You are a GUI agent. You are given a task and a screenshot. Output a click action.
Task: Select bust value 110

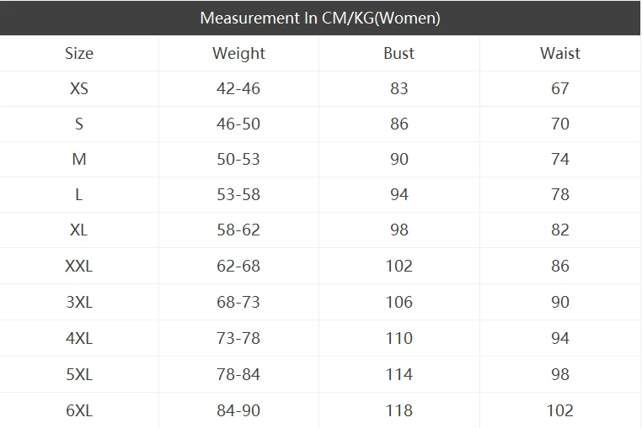[x=399, y=338]
